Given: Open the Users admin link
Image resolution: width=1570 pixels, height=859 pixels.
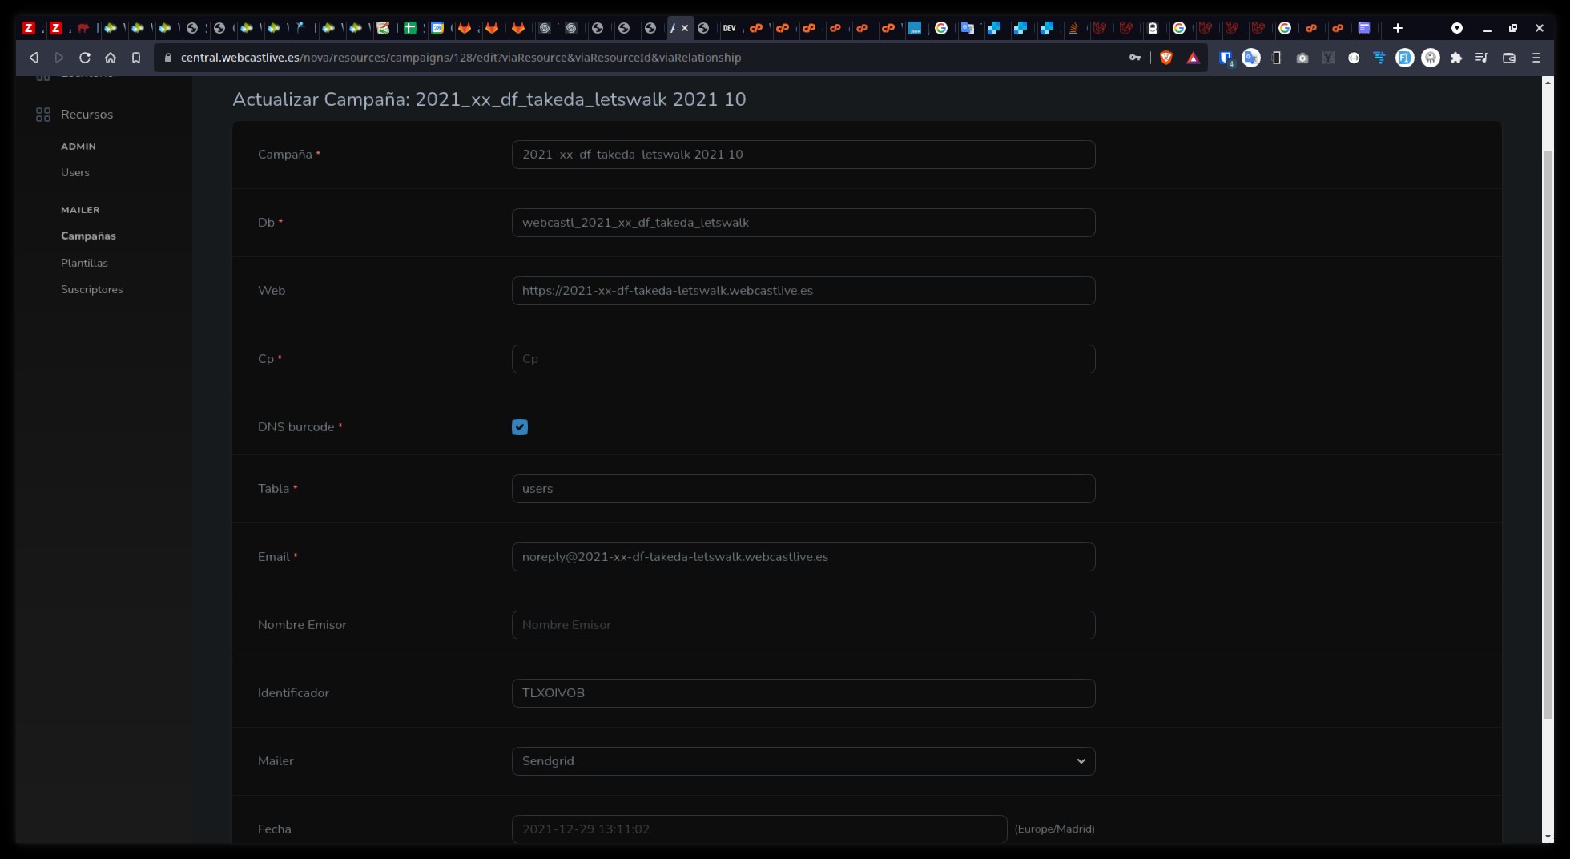Looking at the screenshot, I should (x=75, y=172).
